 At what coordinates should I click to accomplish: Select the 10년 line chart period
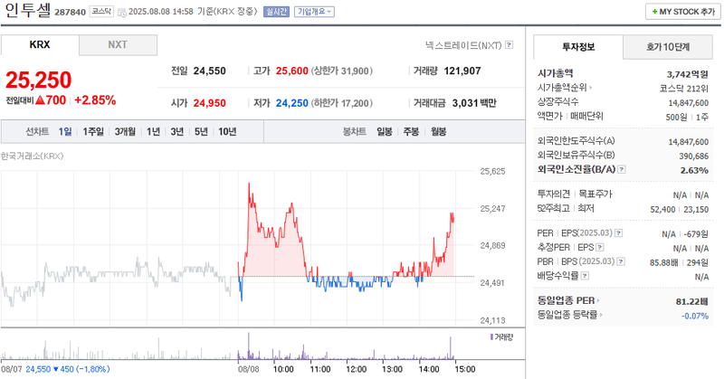tap(228, 132)
